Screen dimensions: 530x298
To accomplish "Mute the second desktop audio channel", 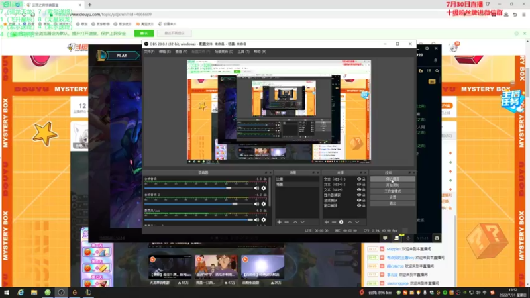I will (256, 204).
